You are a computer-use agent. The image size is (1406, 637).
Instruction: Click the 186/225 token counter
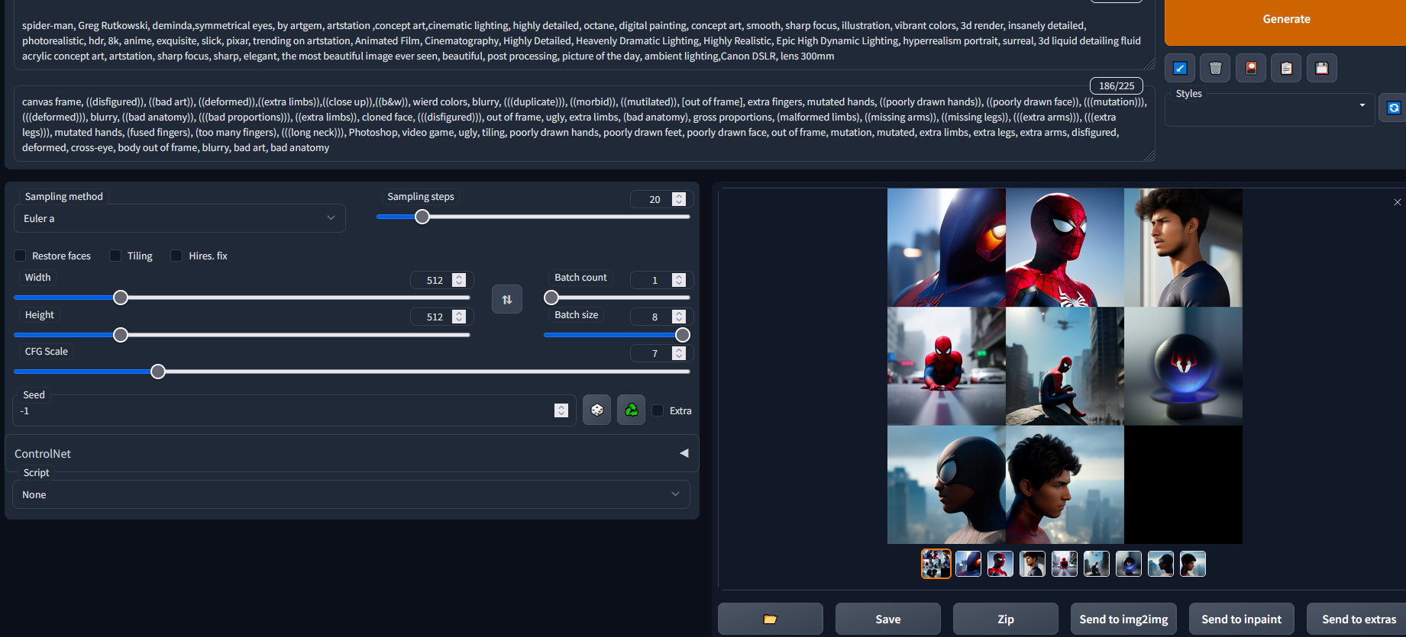(1117, 86)
